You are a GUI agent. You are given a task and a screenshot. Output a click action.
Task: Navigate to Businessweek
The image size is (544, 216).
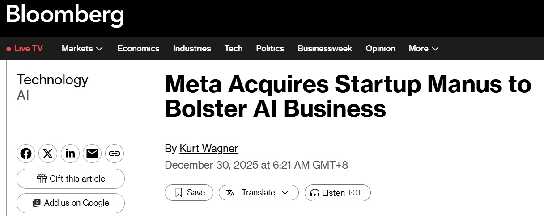(x=325, y=49)
